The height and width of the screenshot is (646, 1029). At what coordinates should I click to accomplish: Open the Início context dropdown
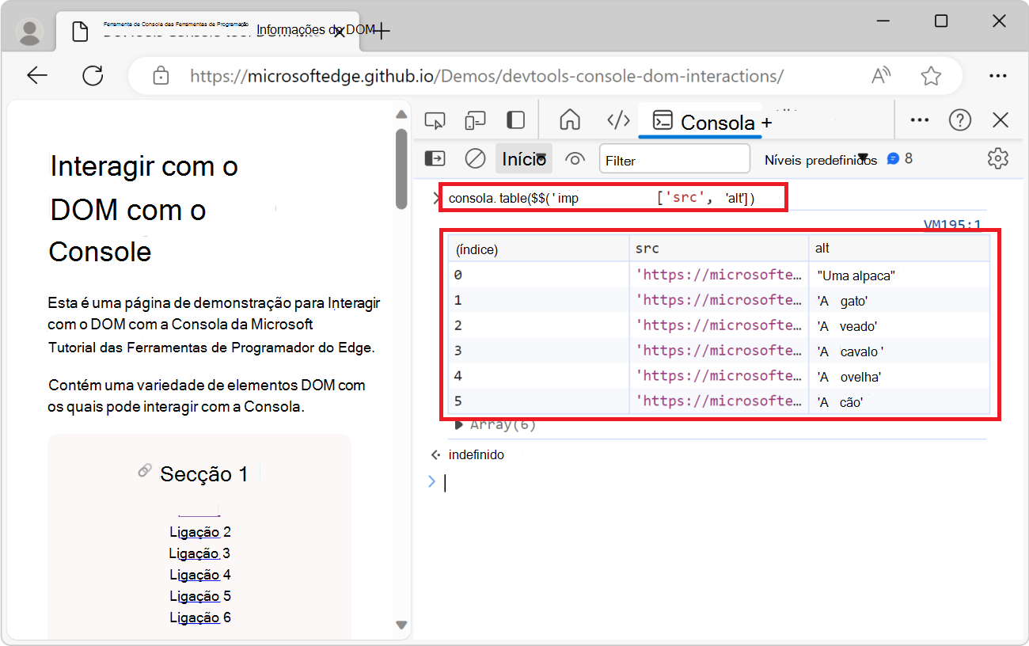523,158
